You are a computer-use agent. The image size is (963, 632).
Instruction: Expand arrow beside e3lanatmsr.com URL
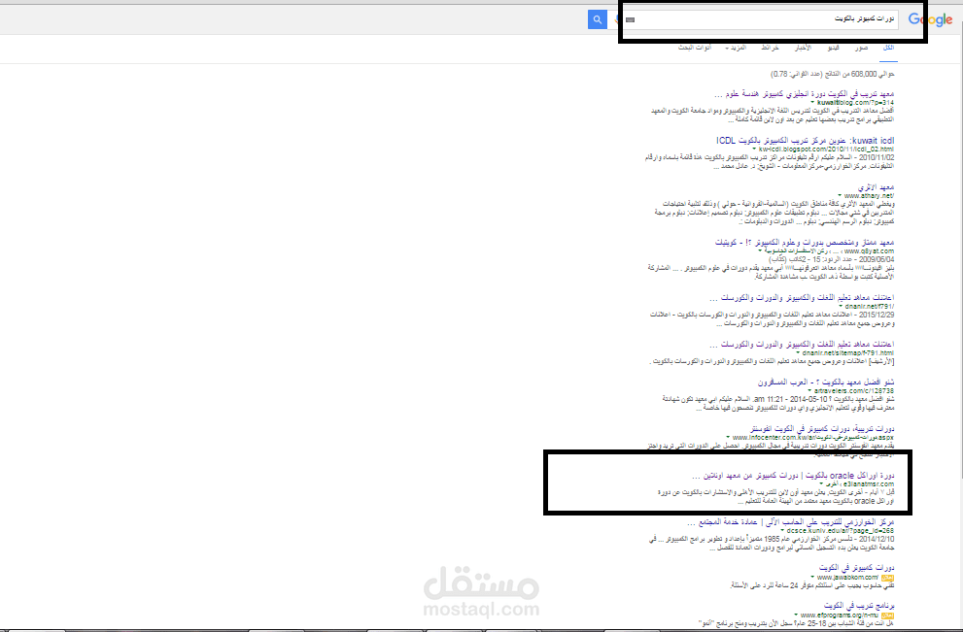(x=821, y=484)
